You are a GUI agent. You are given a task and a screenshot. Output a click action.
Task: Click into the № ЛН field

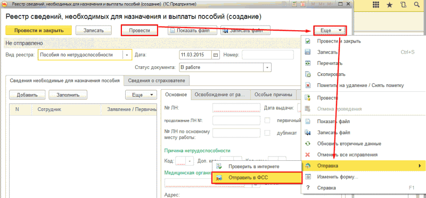236,108
